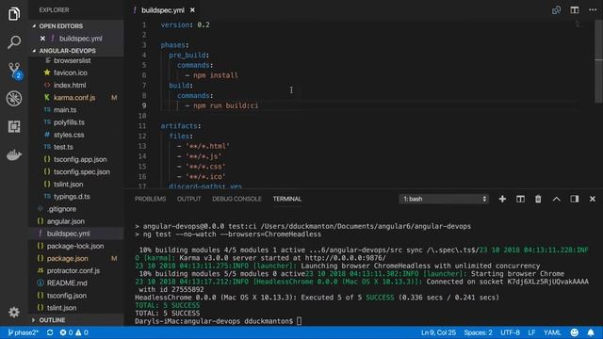The image size is (603, 339).
Task: Open the Docker view in the activity bar
Action: point(14,154)
